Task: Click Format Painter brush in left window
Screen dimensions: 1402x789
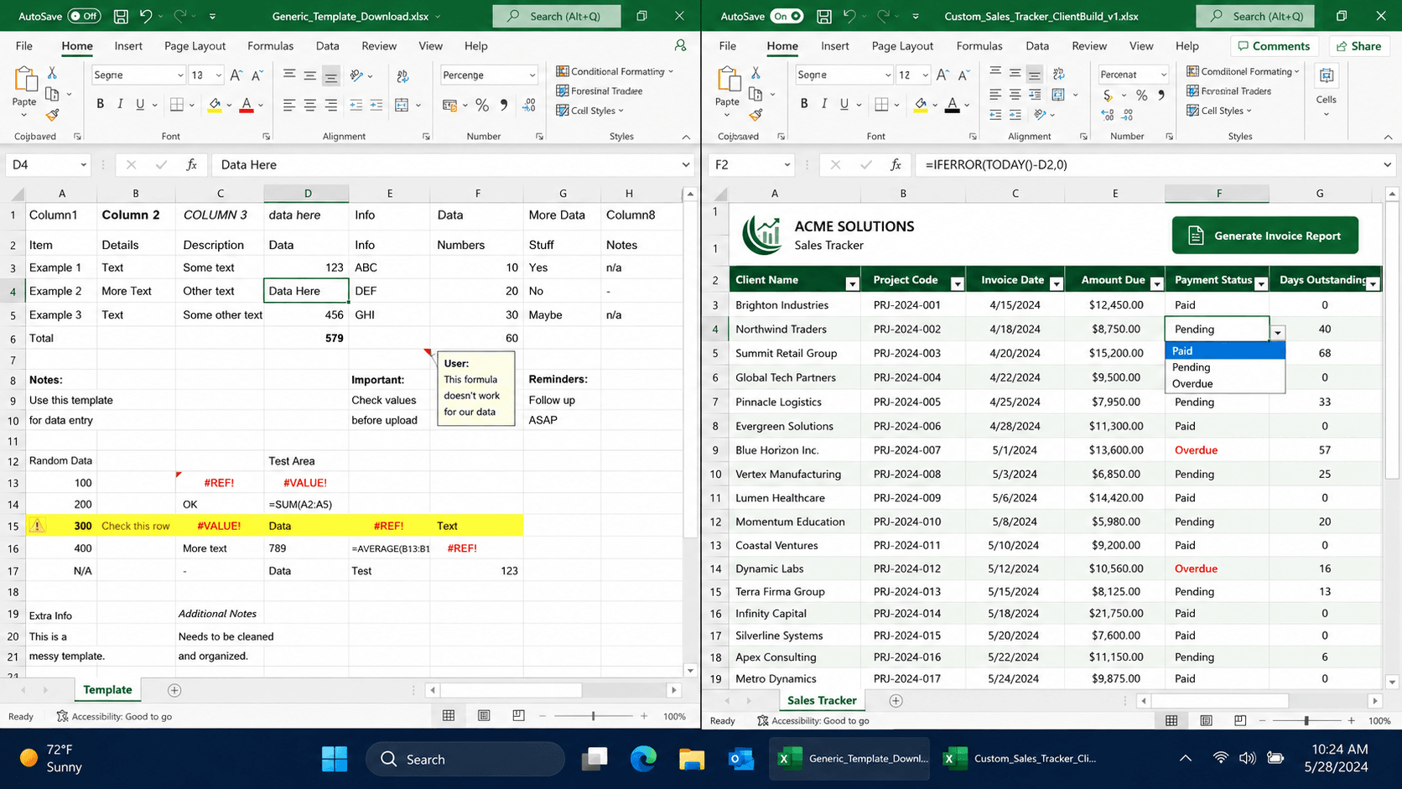Action: [x=53, y=114]
